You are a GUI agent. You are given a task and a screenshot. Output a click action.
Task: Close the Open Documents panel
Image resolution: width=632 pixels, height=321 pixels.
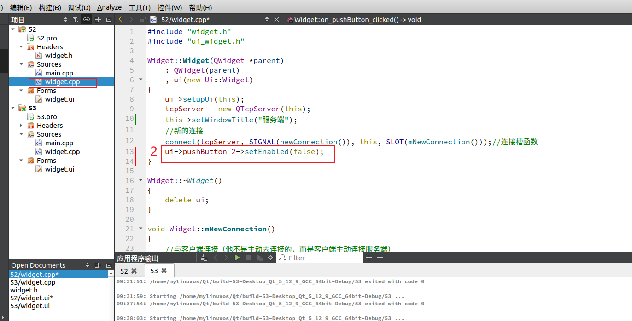[109, 265]
